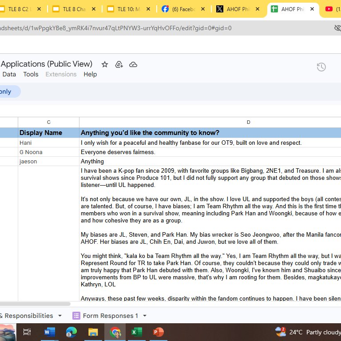
Task: Select the 'Anything you'd like the community' header
Action: click(210, 133)
